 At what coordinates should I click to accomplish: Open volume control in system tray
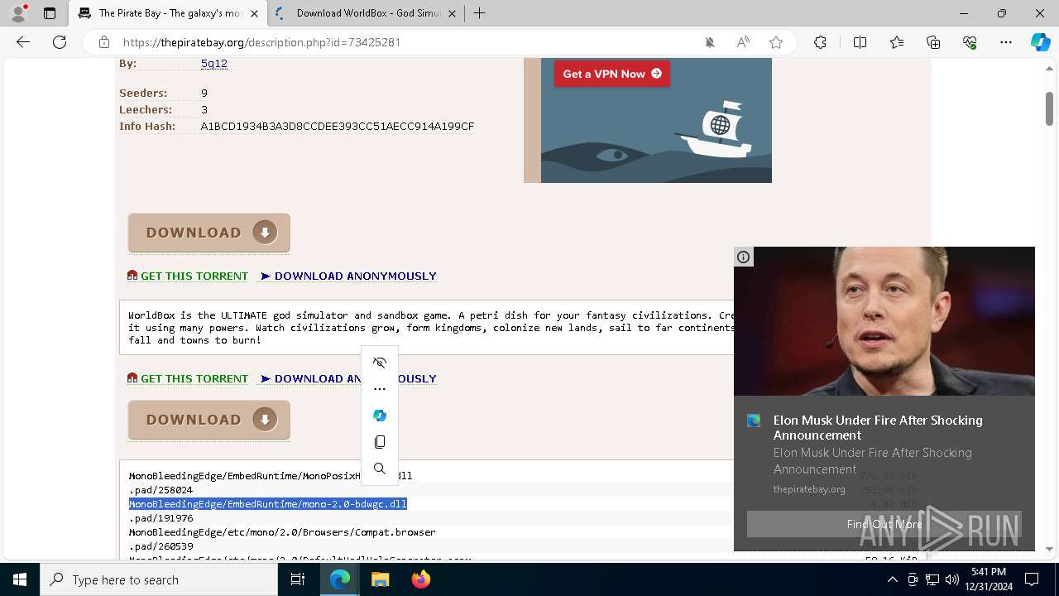click(951, 580)
